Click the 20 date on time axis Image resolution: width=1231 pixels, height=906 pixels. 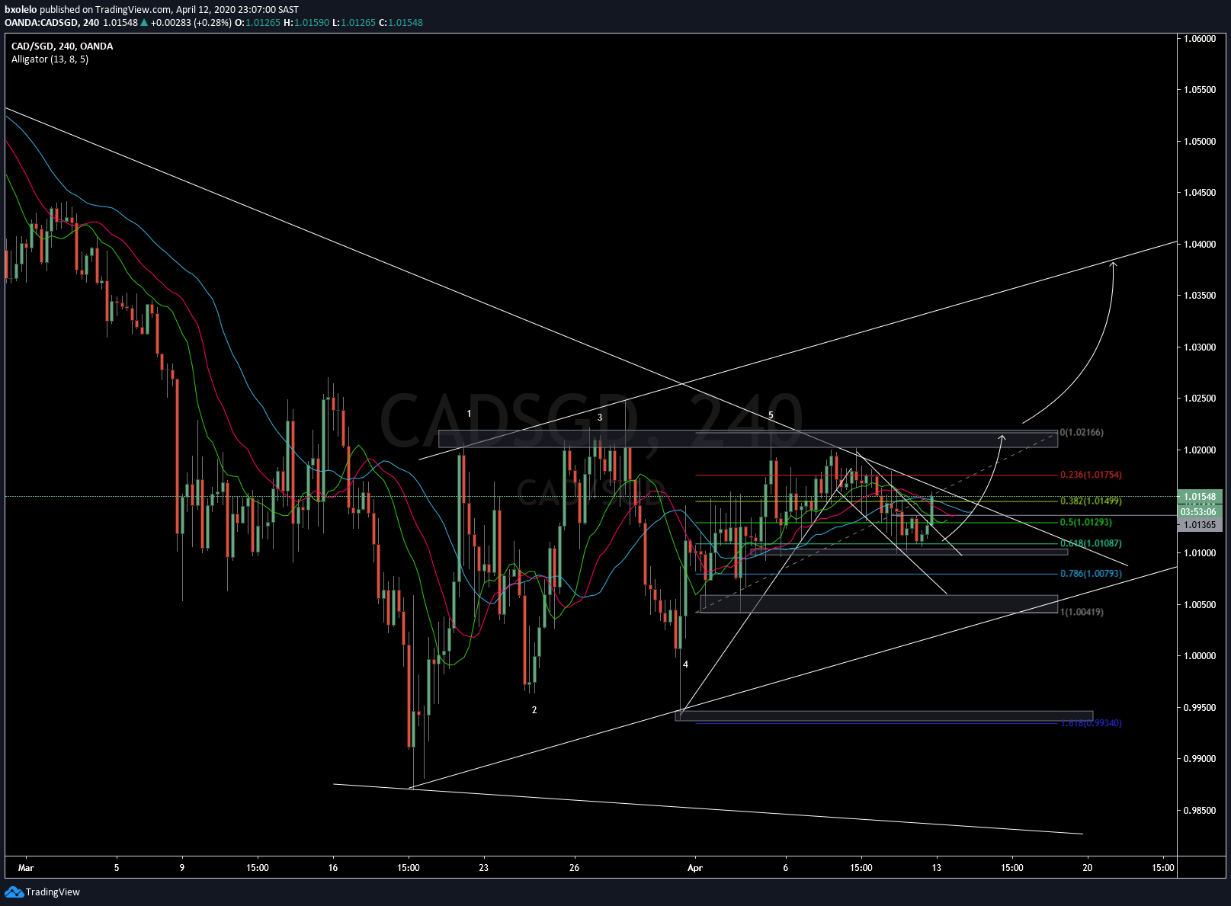point(1087,867)
